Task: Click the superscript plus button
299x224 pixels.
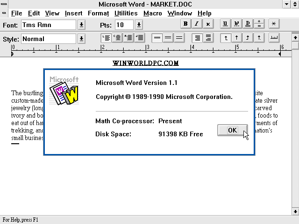Action: pos(259,21)
